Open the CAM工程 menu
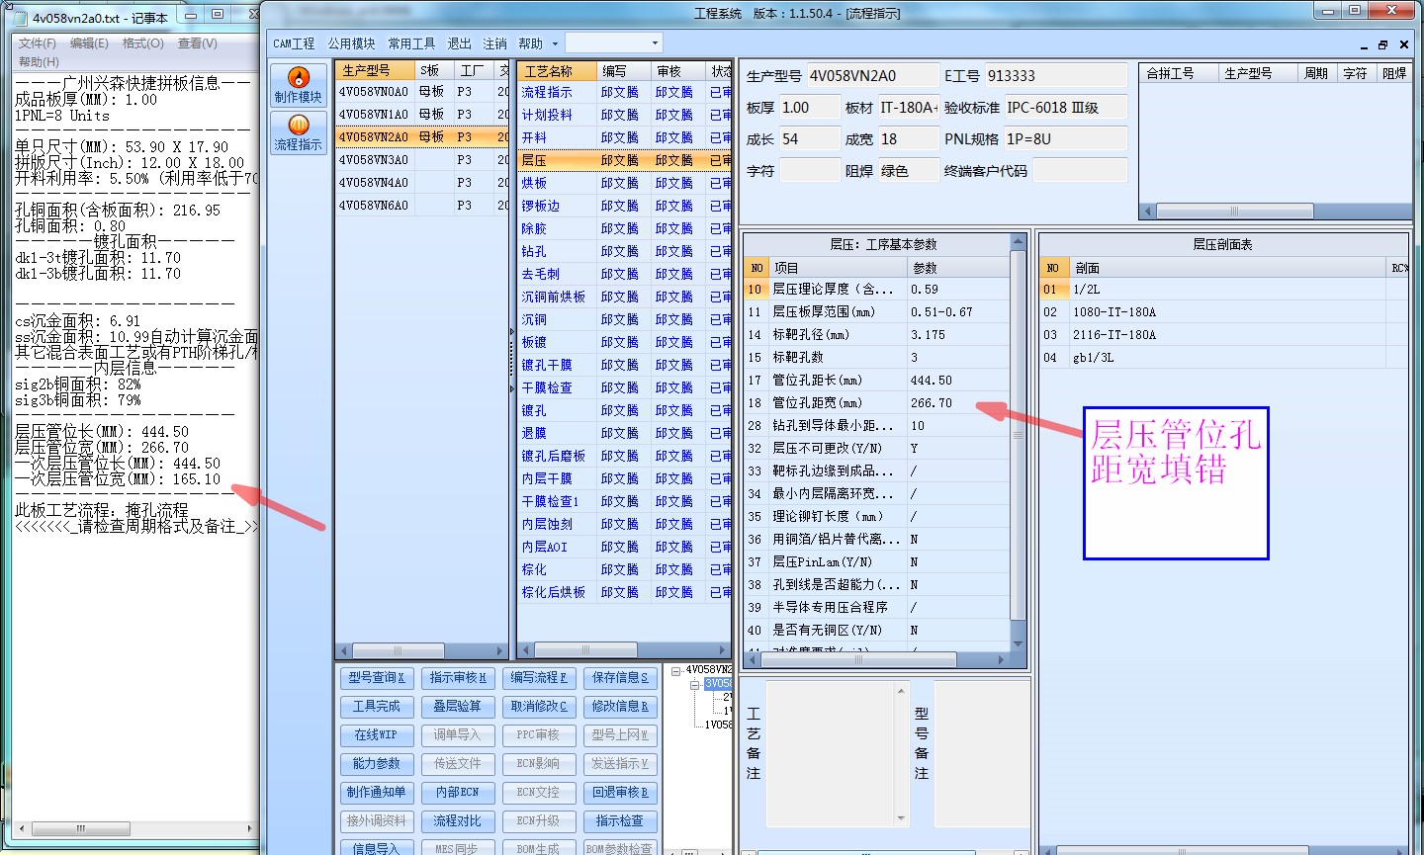Image resolution: width=1424 pixels, height=855 pixels. point(294,43)
